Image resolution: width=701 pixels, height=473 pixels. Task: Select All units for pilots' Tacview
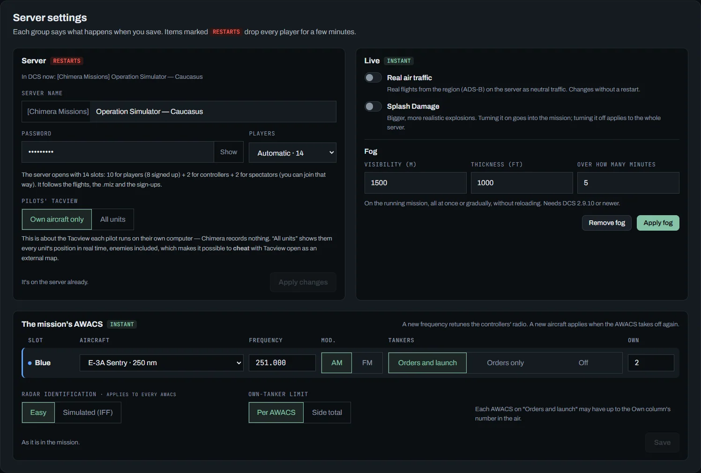coord(113,219)
